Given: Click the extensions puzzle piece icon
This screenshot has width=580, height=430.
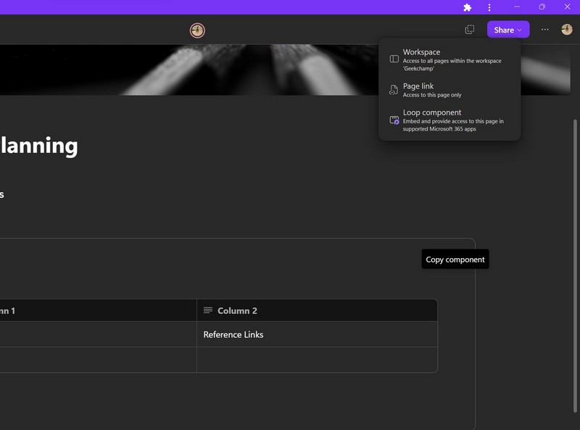Looking at the screenshot, I should [x=468, y=7].
